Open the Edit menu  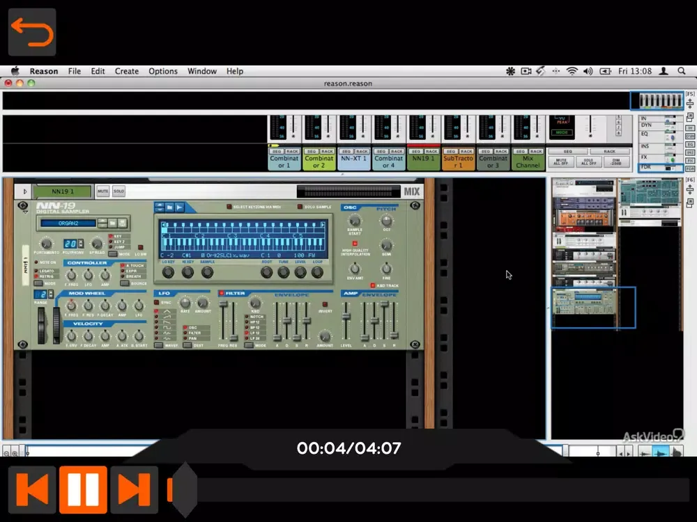[x=98, y=71]
